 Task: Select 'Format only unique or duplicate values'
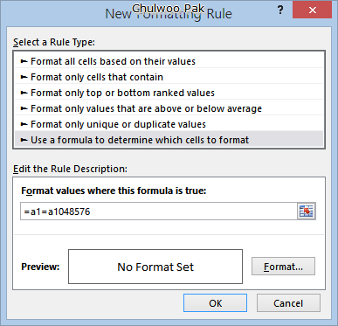(169, 124)
